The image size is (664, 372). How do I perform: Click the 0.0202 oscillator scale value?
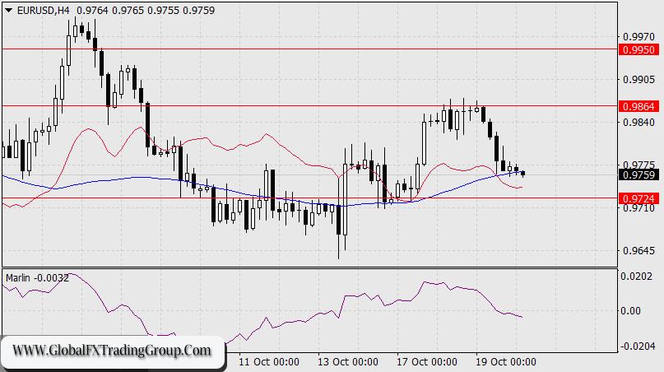click(x=637, y=277)
